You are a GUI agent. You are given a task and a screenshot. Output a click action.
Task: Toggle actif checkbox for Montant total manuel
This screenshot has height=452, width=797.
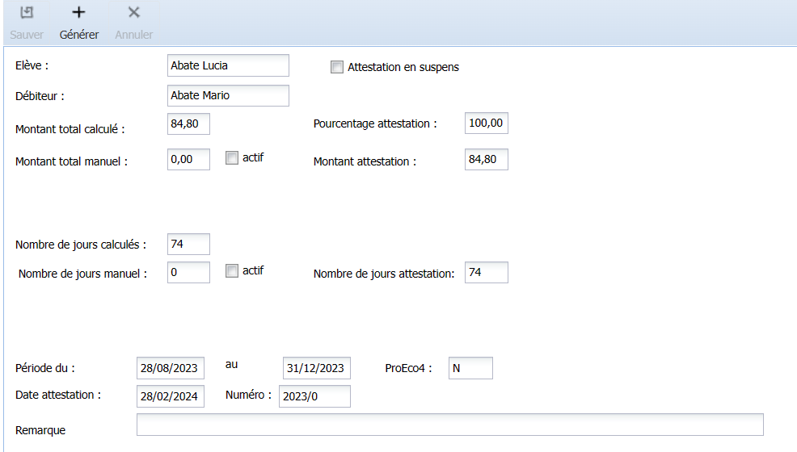click(232, 158)
